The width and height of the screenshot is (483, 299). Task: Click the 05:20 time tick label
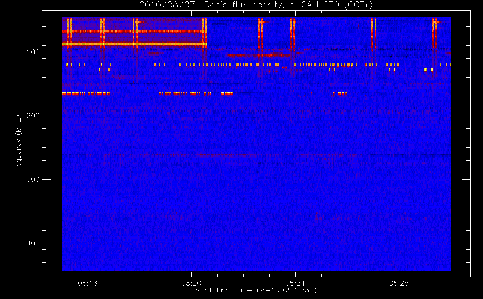click(191, 283)
